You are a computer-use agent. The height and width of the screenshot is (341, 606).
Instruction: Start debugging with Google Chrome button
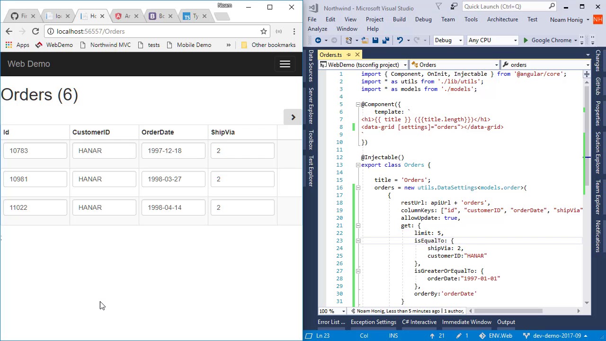547,40
